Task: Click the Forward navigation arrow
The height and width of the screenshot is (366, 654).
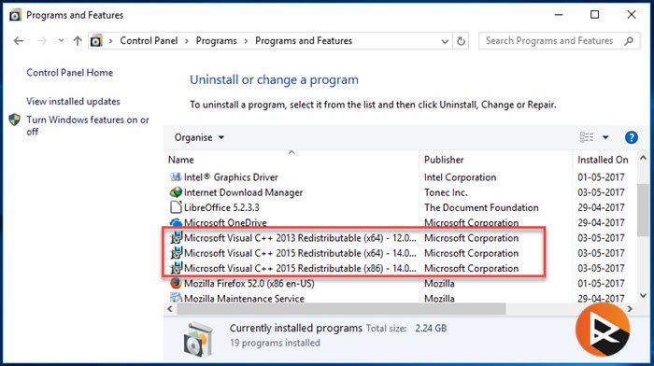Action: pyautogui.click(x=42, y=41)
